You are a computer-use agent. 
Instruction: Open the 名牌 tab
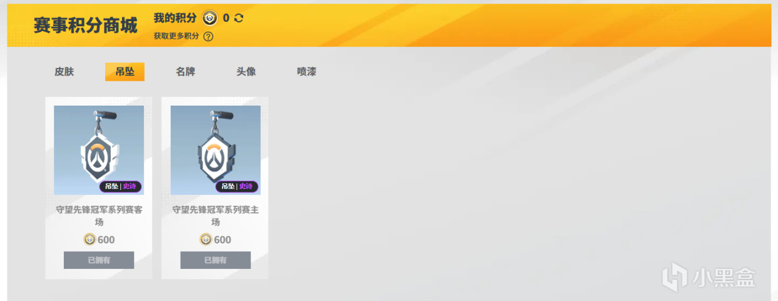[x=185, y=72]
